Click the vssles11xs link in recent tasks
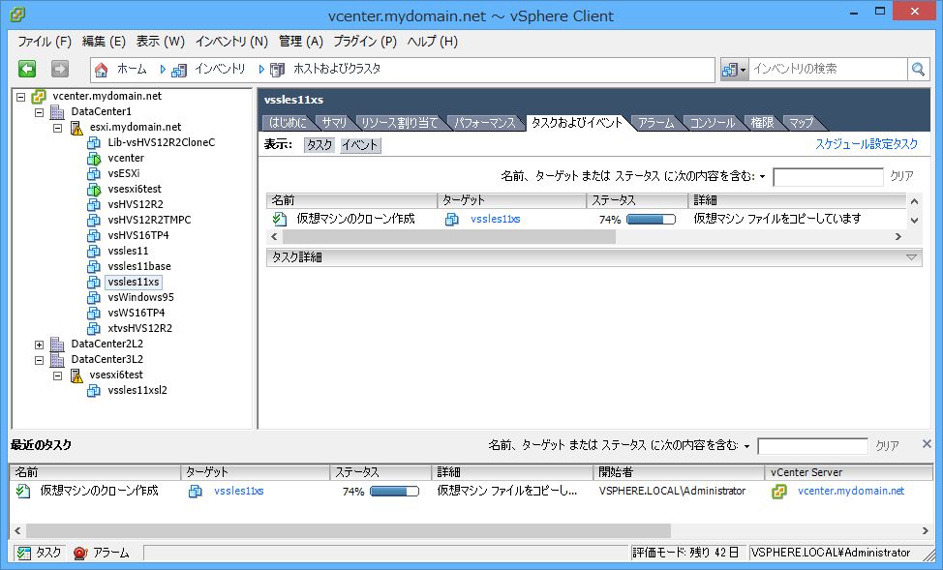 (x=239, y=492)
